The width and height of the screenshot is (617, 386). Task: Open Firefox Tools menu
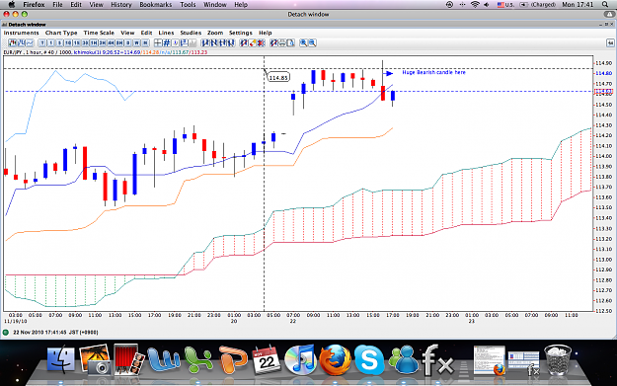188,5
